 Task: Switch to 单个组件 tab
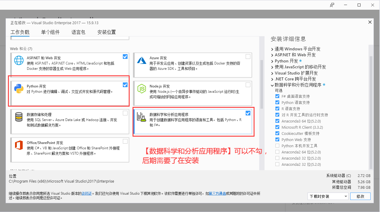50,32
